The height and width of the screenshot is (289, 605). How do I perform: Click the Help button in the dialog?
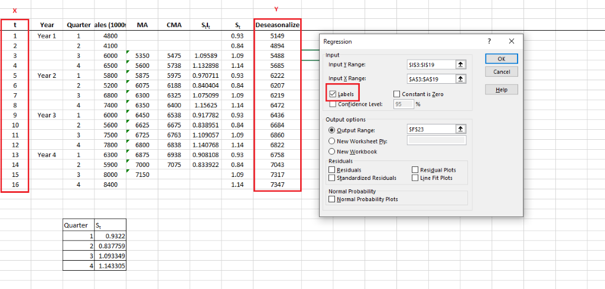click(501, 90)
